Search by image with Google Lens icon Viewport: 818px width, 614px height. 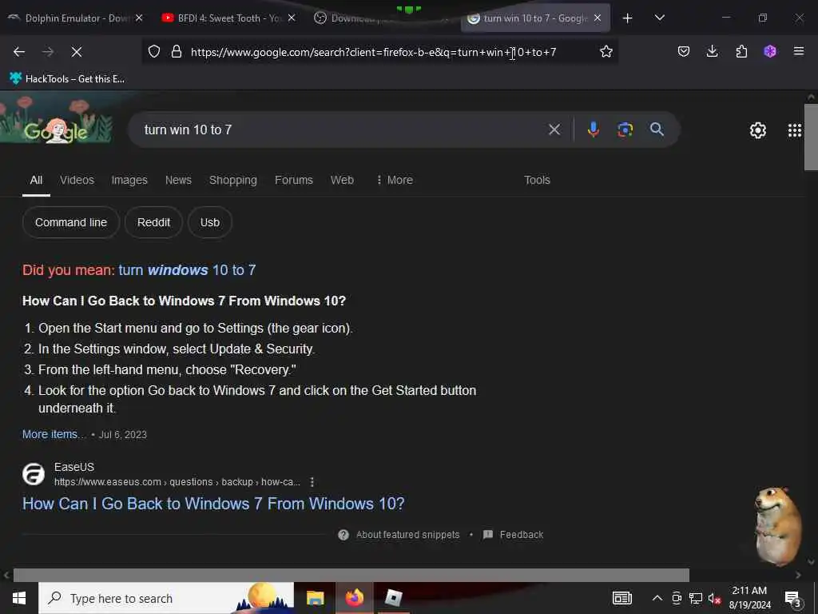pyautogui.click(x=625, y=130)
